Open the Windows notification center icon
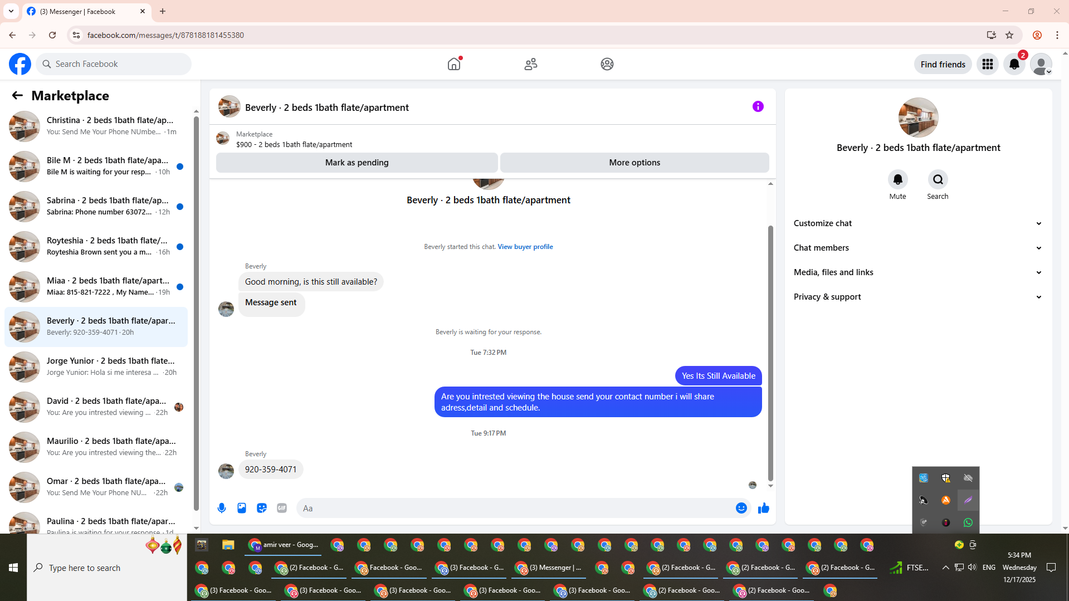The image size is (1069, 601). [1051, 567]
